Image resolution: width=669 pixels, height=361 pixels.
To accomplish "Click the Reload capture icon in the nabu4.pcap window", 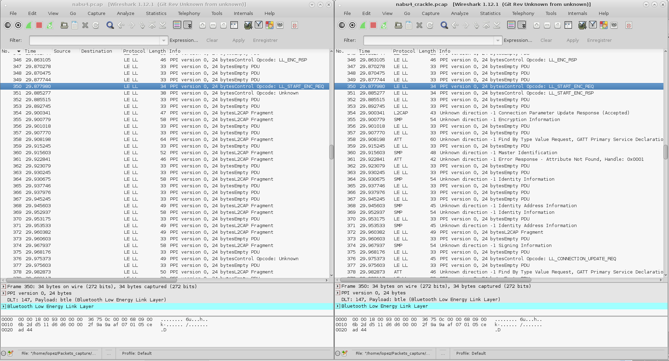I will coord(96,25).
